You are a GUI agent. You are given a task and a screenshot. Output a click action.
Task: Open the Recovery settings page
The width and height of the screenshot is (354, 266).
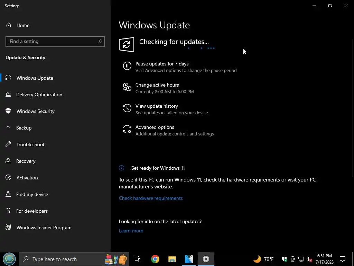coord(55,161)
